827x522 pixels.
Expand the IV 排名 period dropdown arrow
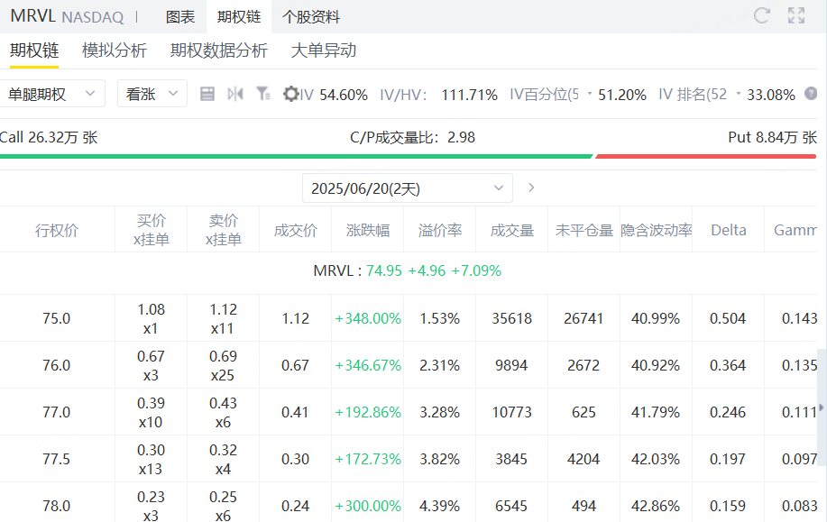[739, 94]
